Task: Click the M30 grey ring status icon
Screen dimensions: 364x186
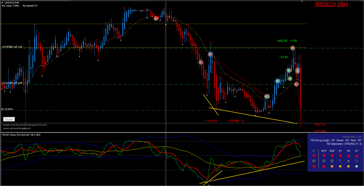Action: pyautogui.click(x=332, y=161)
